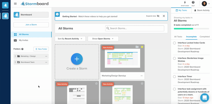212x104 pixels.
Task: Open Stormboard Team folder
Action: [x=31, y=62]
